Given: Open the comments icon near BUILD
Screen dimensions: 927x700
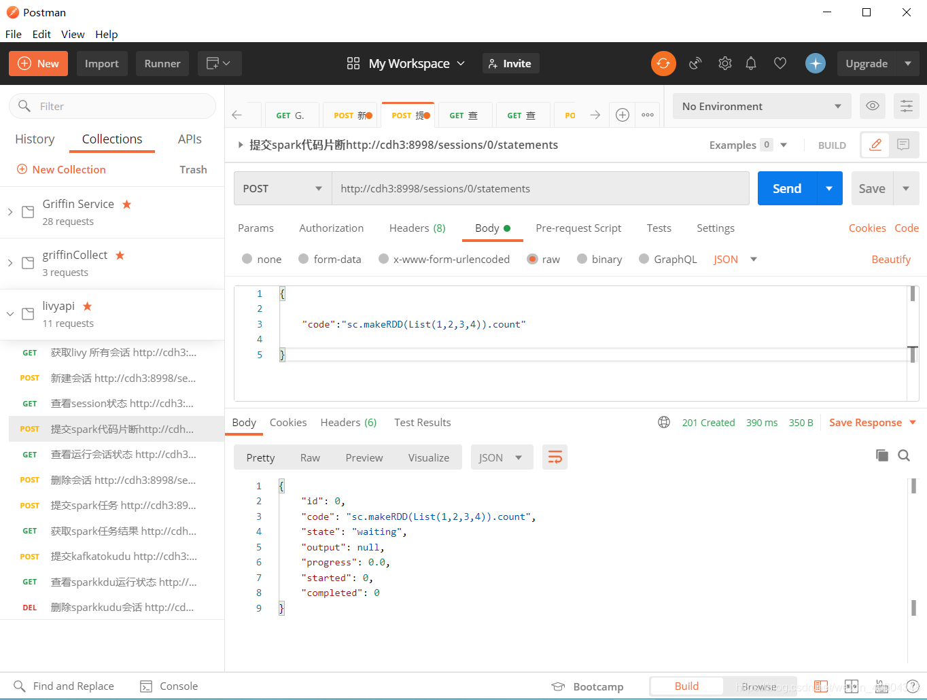Looking at the screenshot, I should pyautogui.click(x=904, y=145).
